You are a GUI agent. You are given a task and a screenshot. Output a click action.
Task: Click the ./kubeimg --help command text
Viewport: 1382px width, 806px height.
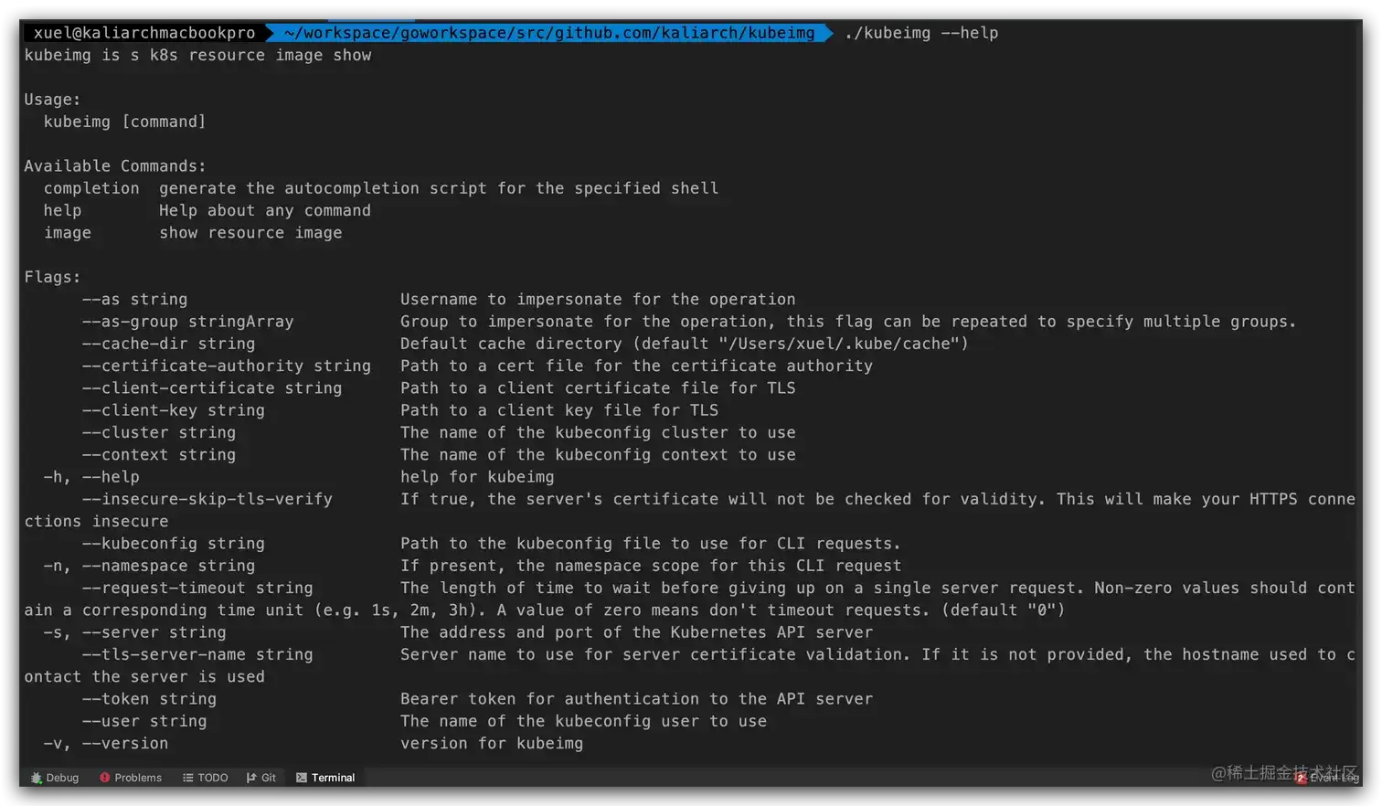point(921,33)
